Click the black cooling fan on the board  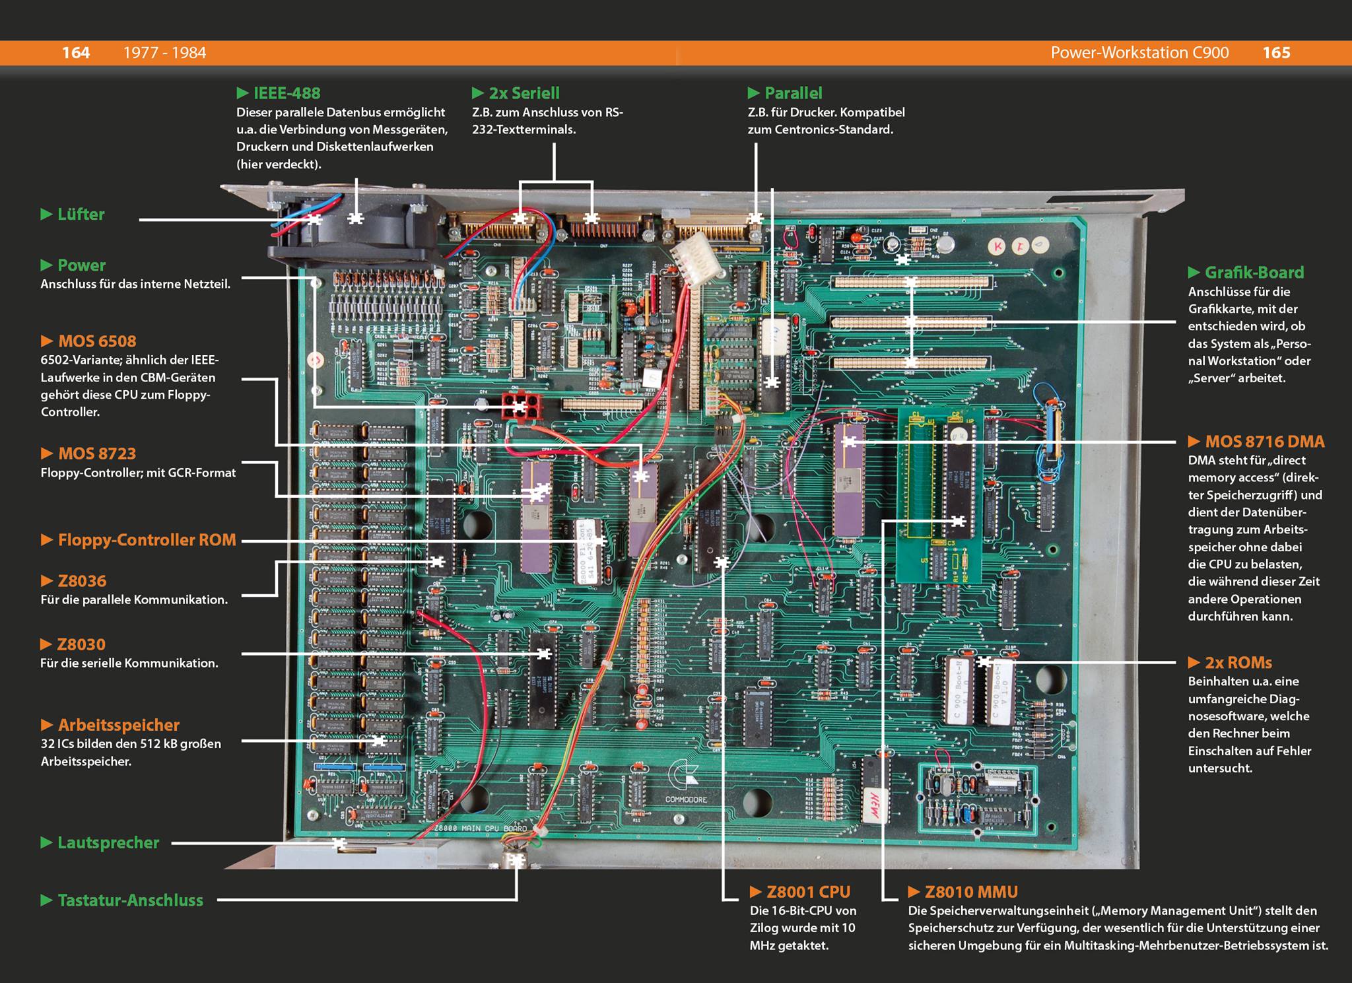[356, 228]
